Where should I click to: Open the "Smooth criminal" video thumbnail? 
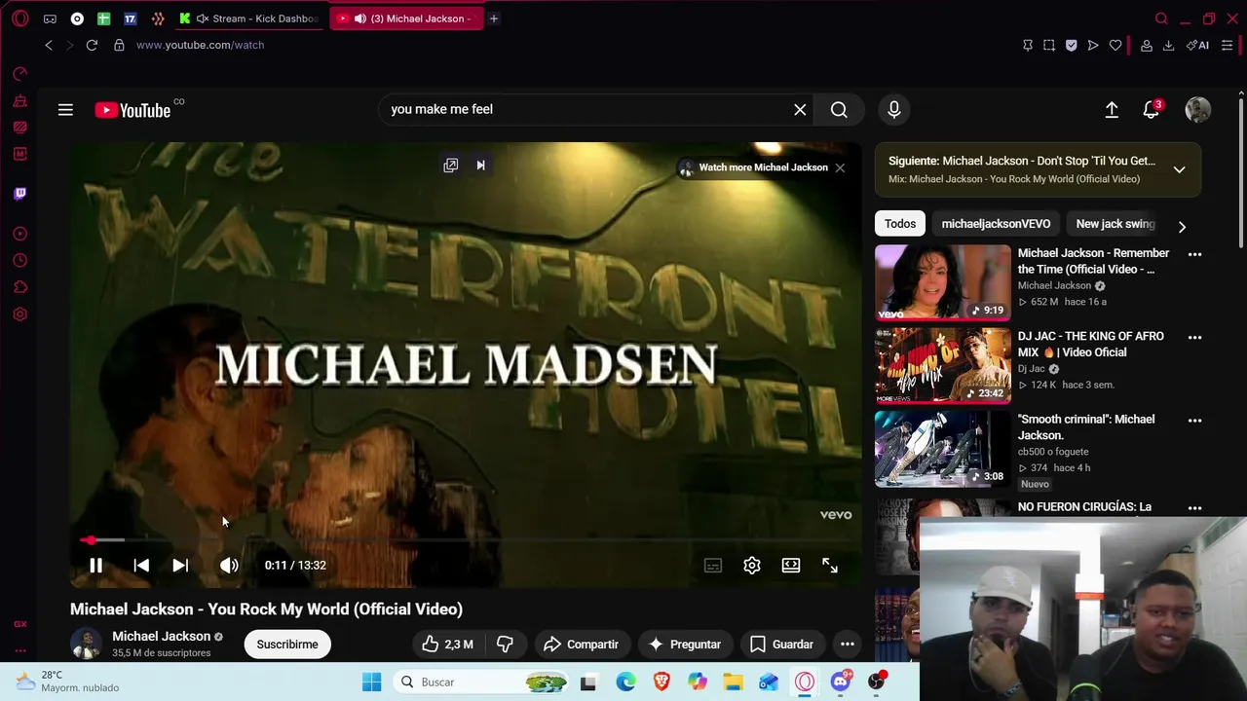click(x=943, y=449)
